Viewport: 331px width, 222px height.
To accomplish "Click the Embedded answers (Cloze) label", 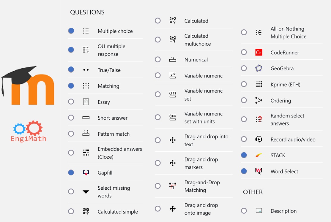I will coord(120,153).
